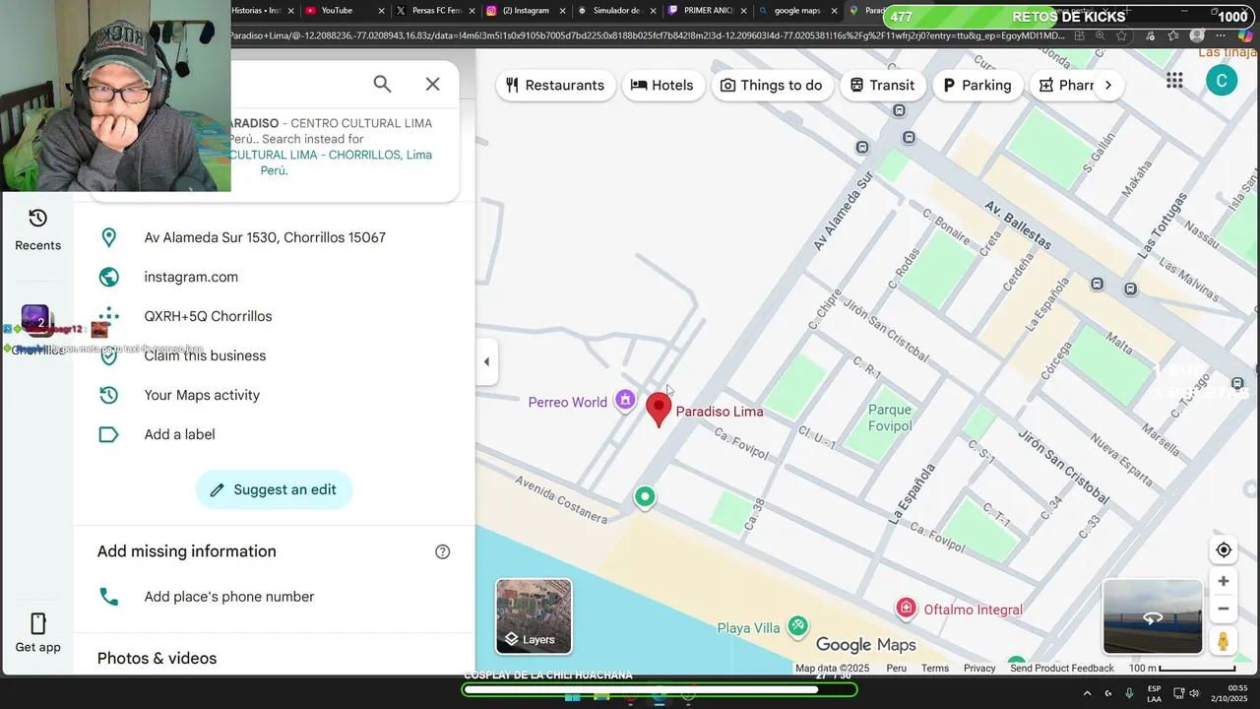Close the YouTube browser tab

pyautogui.click(x=381, y=11)
